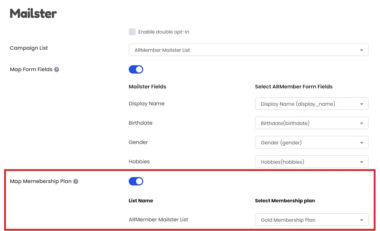
Task: Click the Mailster logo heading
Action: [x=33, y=13]
